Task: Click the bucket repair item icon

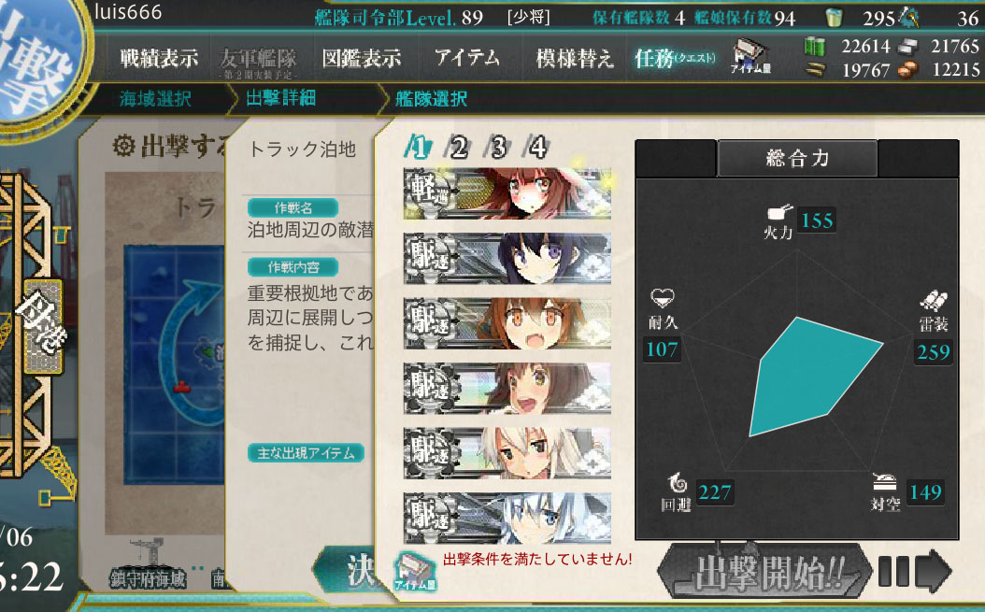Action: click(834, 17)
